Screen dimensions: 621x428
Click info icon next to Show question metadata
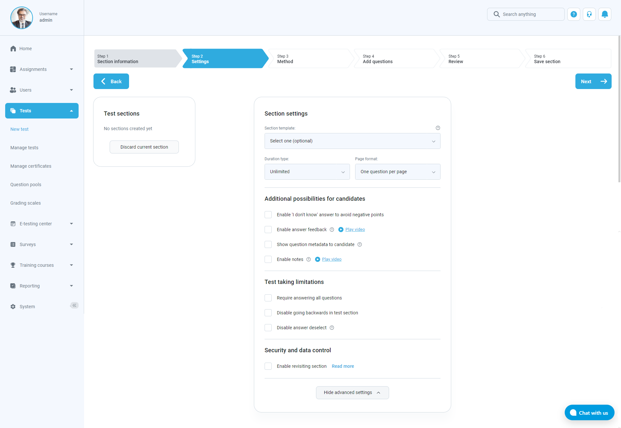359,244
